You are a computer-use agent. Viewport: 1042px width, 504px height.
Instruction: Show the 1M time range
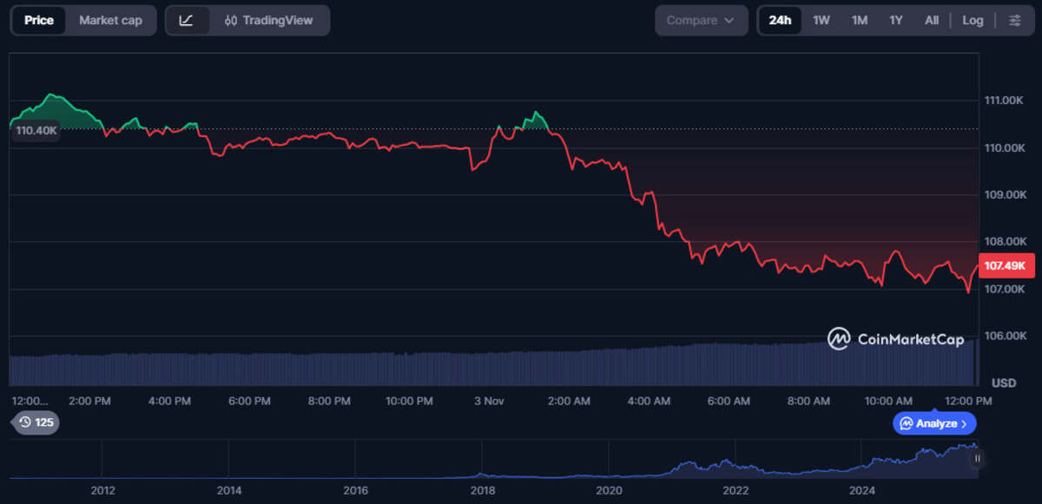pyautogui.click(x=859, y=21)
